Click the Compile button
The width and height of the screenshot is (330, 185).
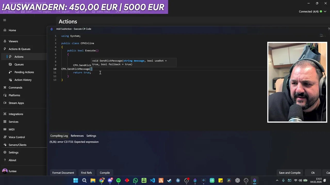tap(105, 173)
